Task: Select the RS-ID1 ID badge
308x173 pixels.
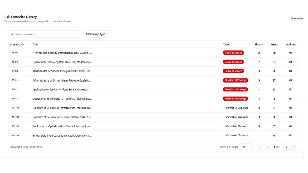Action: coord(15,108)
